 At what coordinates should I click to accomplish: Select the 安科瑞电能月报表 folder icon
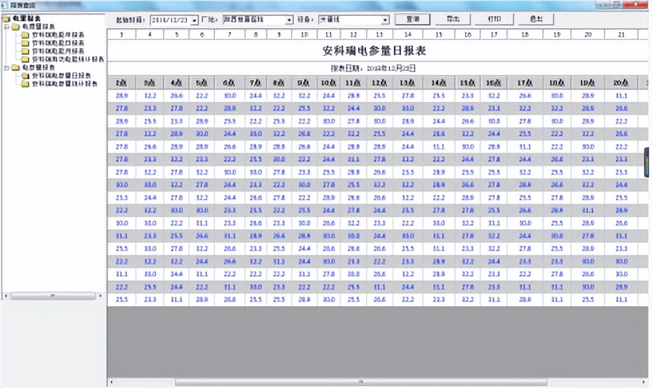(x=25, y=51)
